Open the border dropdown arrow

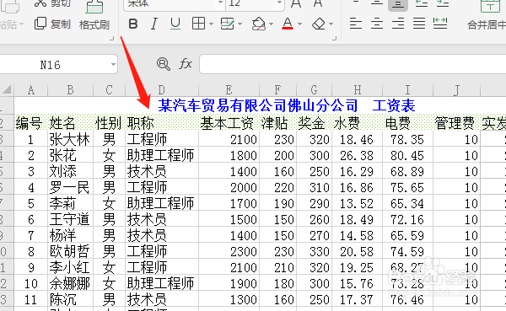[212, 24]
